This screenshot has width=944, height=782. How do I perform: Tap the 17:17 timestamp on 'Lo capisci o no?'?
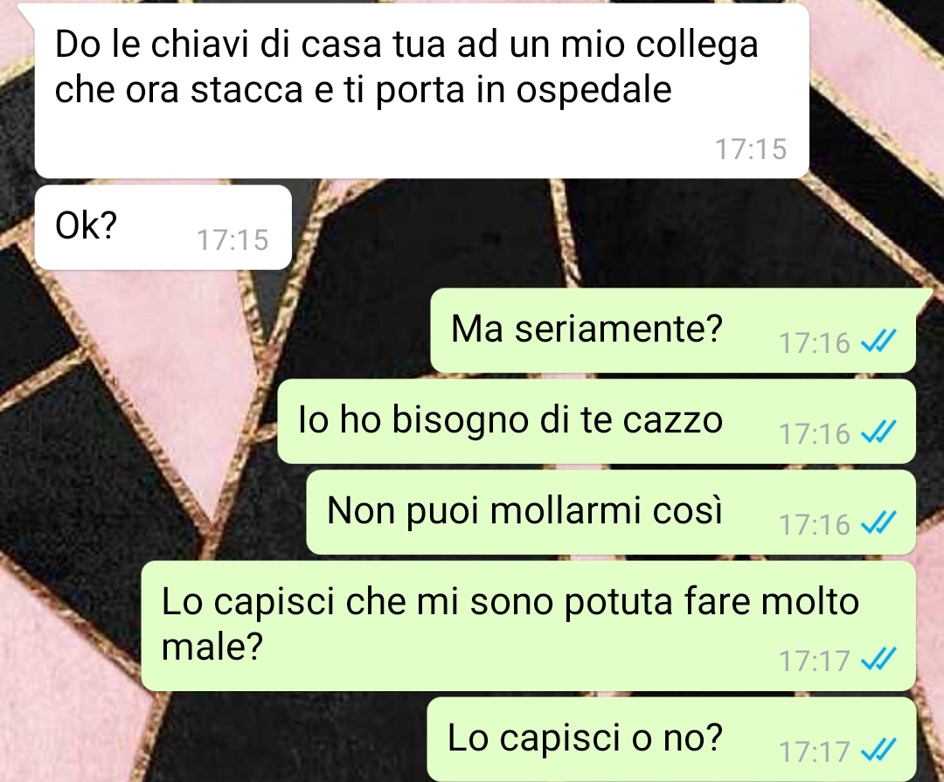[x=815, y=752]
